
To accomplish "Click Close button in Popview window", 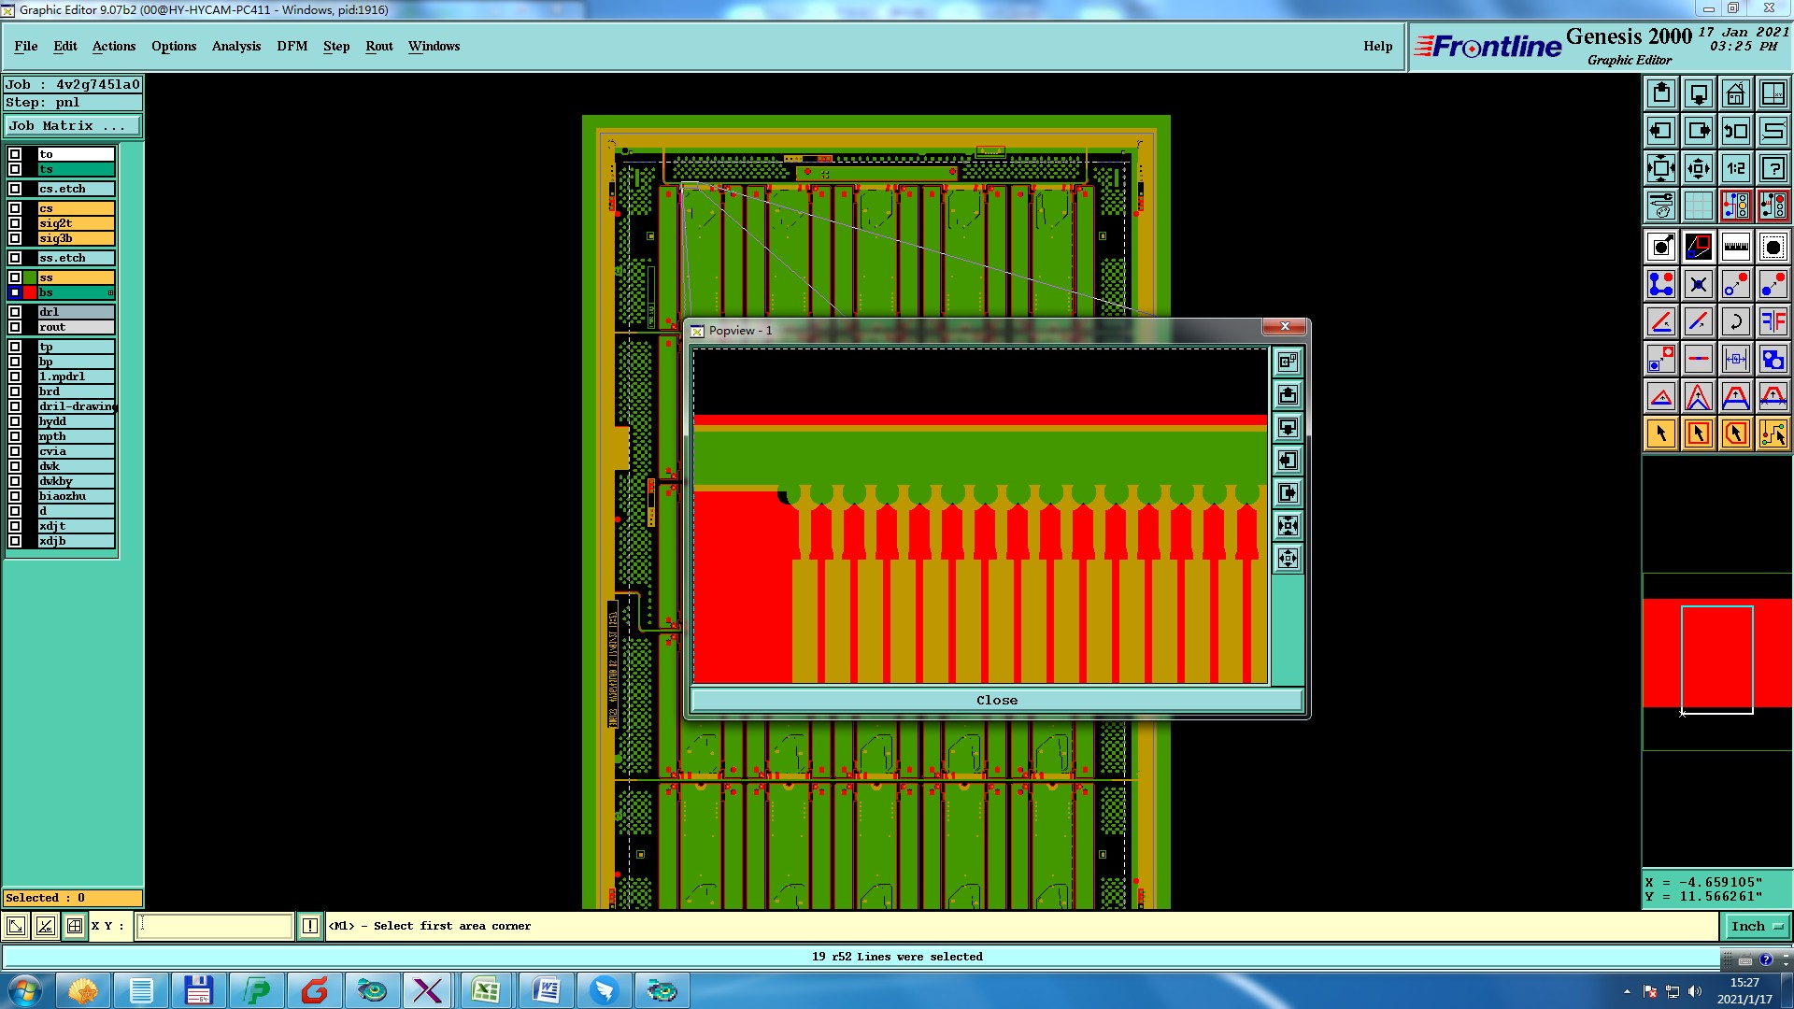I will coord(996,700).
